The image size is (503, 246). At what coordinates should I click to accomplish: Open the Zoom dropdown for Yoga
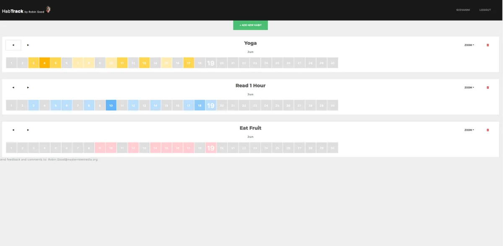pos(469,45)
